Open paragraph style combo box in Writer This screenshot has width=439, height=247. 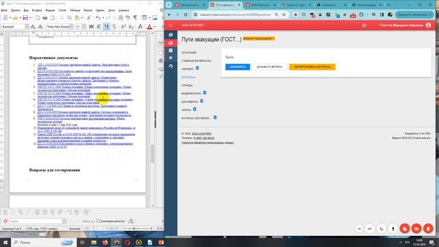tap(15, 27)
